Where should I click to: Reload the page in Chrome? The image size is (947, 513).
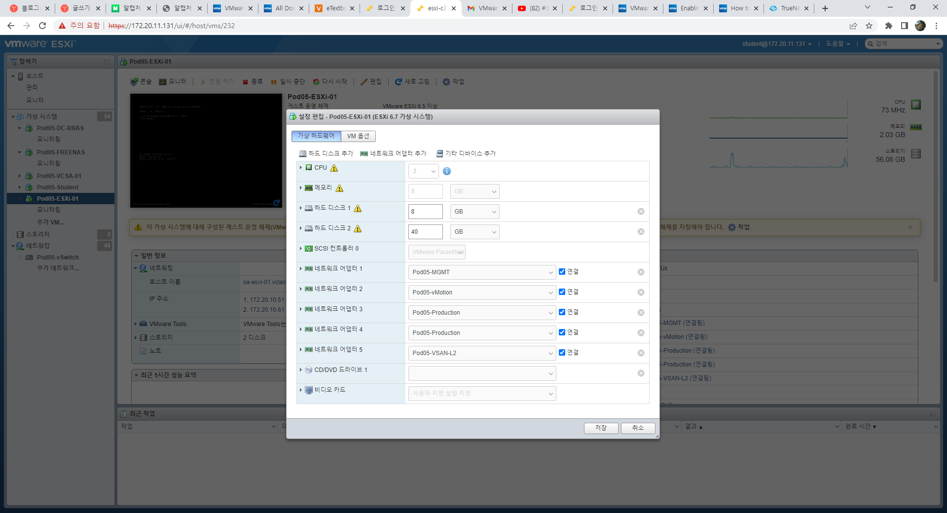click(x=42, y=26)
